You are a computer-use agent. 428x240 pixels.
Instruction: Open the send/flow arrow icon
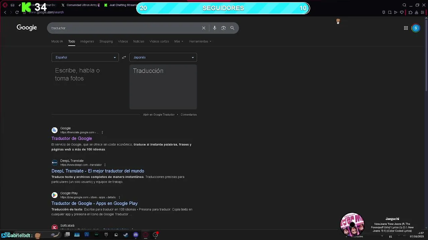coord(396,12)
